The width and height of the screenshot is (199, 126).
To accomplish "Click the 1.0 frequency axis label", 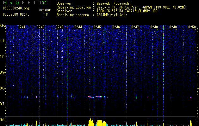I will (x=3, y=57).
